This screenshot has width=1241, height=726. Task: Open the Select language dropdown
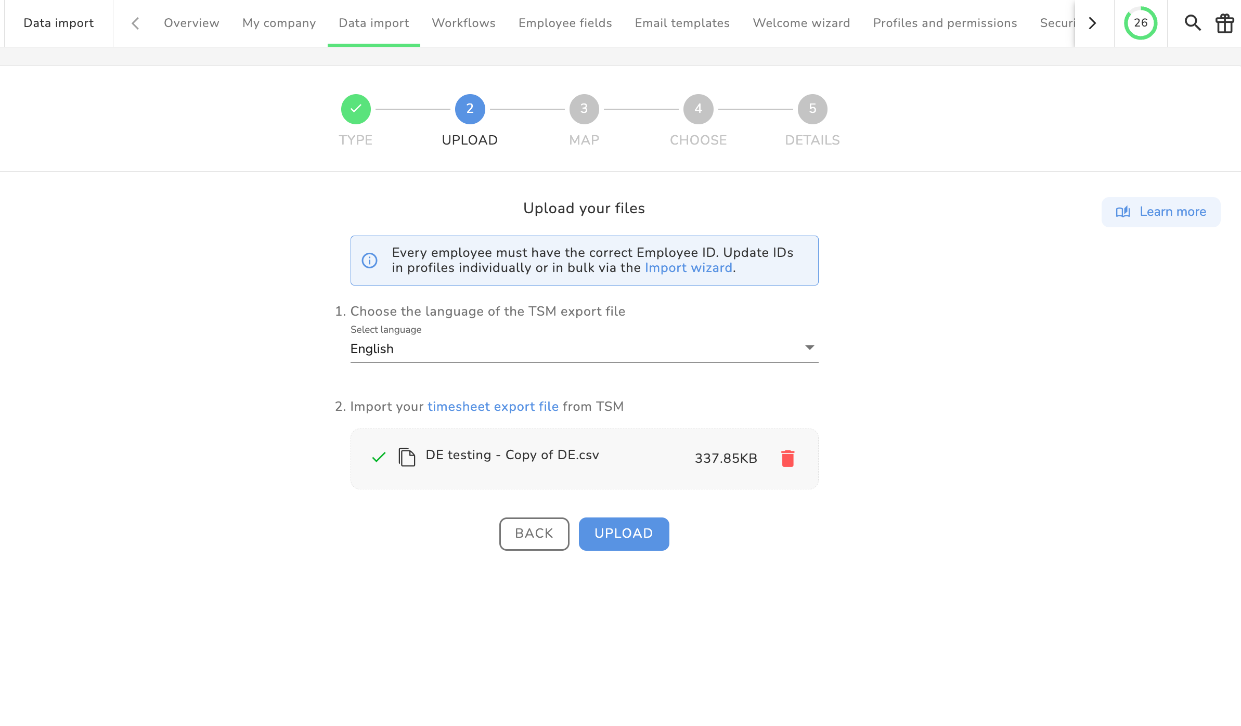(584, 348)
